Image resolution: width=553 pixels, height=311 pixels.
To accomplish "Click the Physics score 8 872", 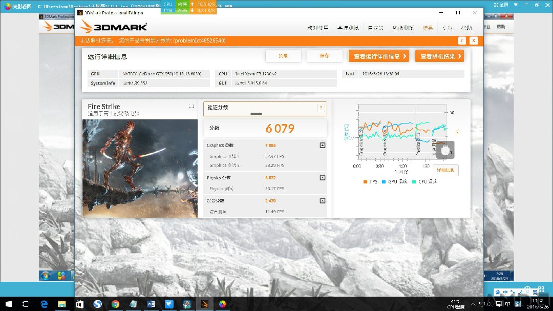I will click(270, 178).
